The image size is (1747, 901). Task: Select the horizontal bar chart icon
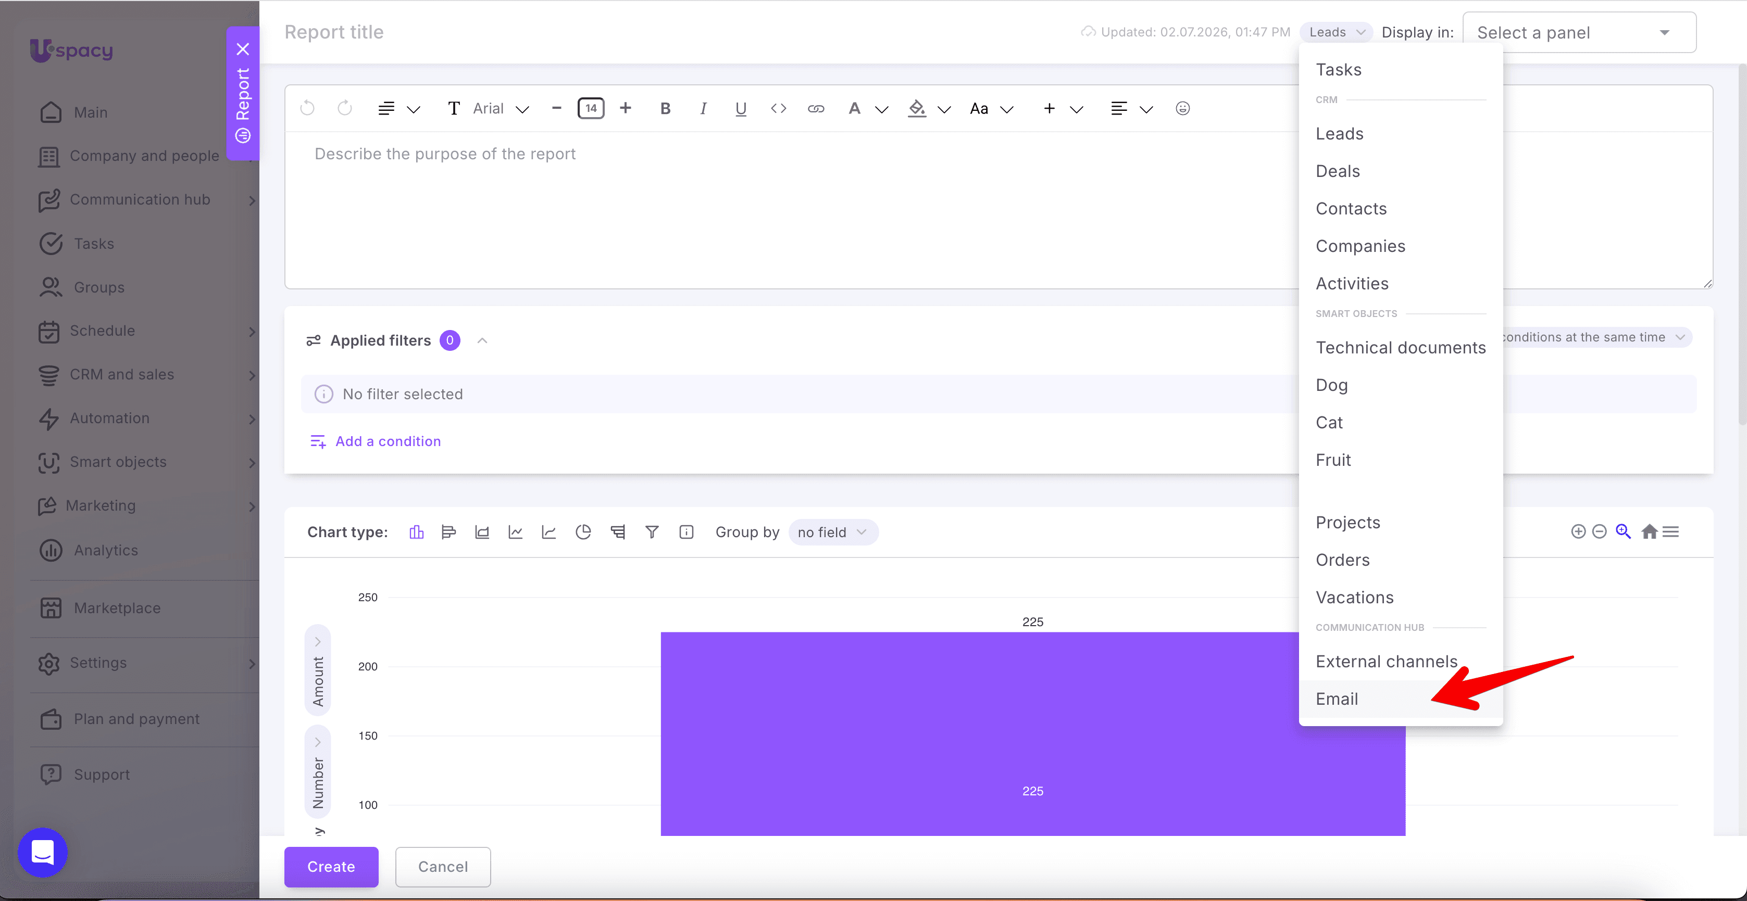click(x=449, y=532)
